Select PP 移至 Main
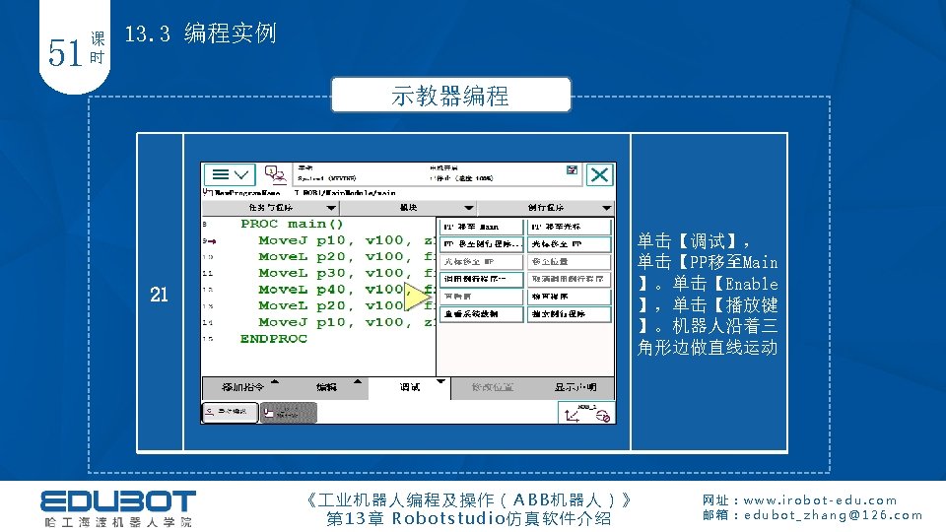Viewport: 946px width, 532px height. [x=482, y=227]
